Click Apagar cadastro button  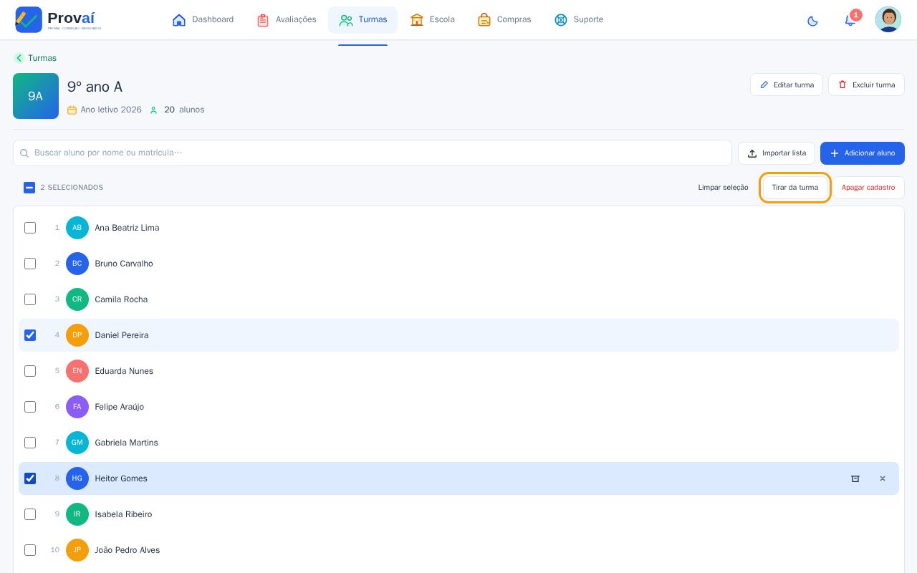[x=868, y=188]
